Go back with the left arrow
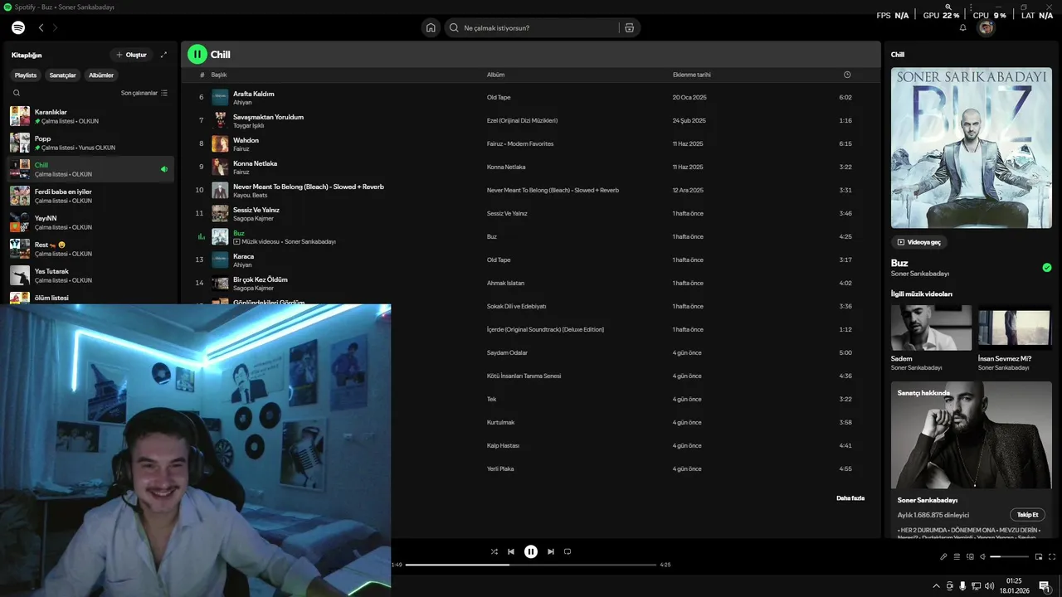 pyautogui.click(x=41, y=27)
